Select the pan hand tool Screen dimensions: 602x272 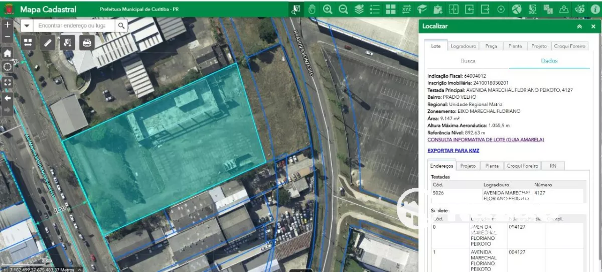pyautogui.click(x=312, y=9)
